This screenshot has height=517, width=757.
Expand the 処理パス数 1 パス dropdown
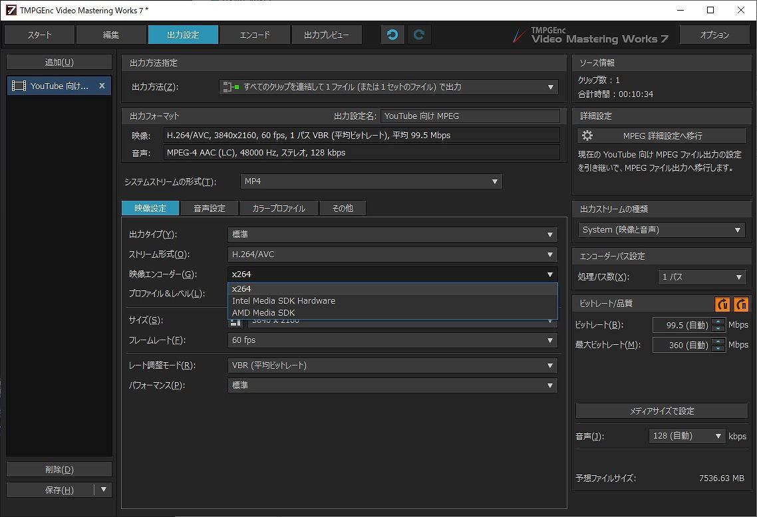(702, 277)
